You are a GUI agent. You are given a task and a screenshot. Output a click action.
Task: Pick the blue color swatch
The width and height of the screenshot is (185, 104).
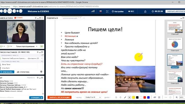coord(148,97)
